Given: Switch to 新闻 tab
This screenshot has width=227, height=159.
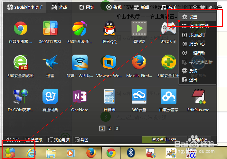Looking at the screenshot, I should point(141,7).
